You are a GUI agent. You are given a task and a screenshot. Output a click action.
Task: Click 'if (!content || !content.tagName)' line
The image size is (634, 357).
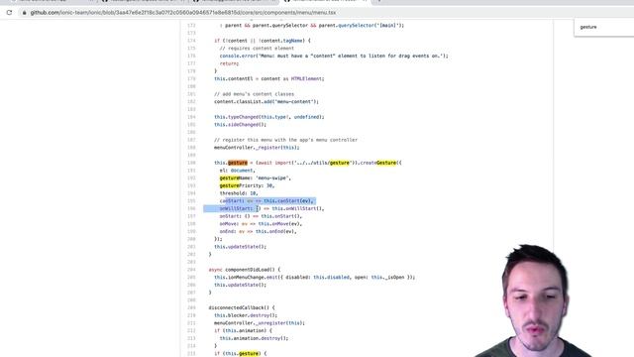pyautogui.click(x=263, y=41)
